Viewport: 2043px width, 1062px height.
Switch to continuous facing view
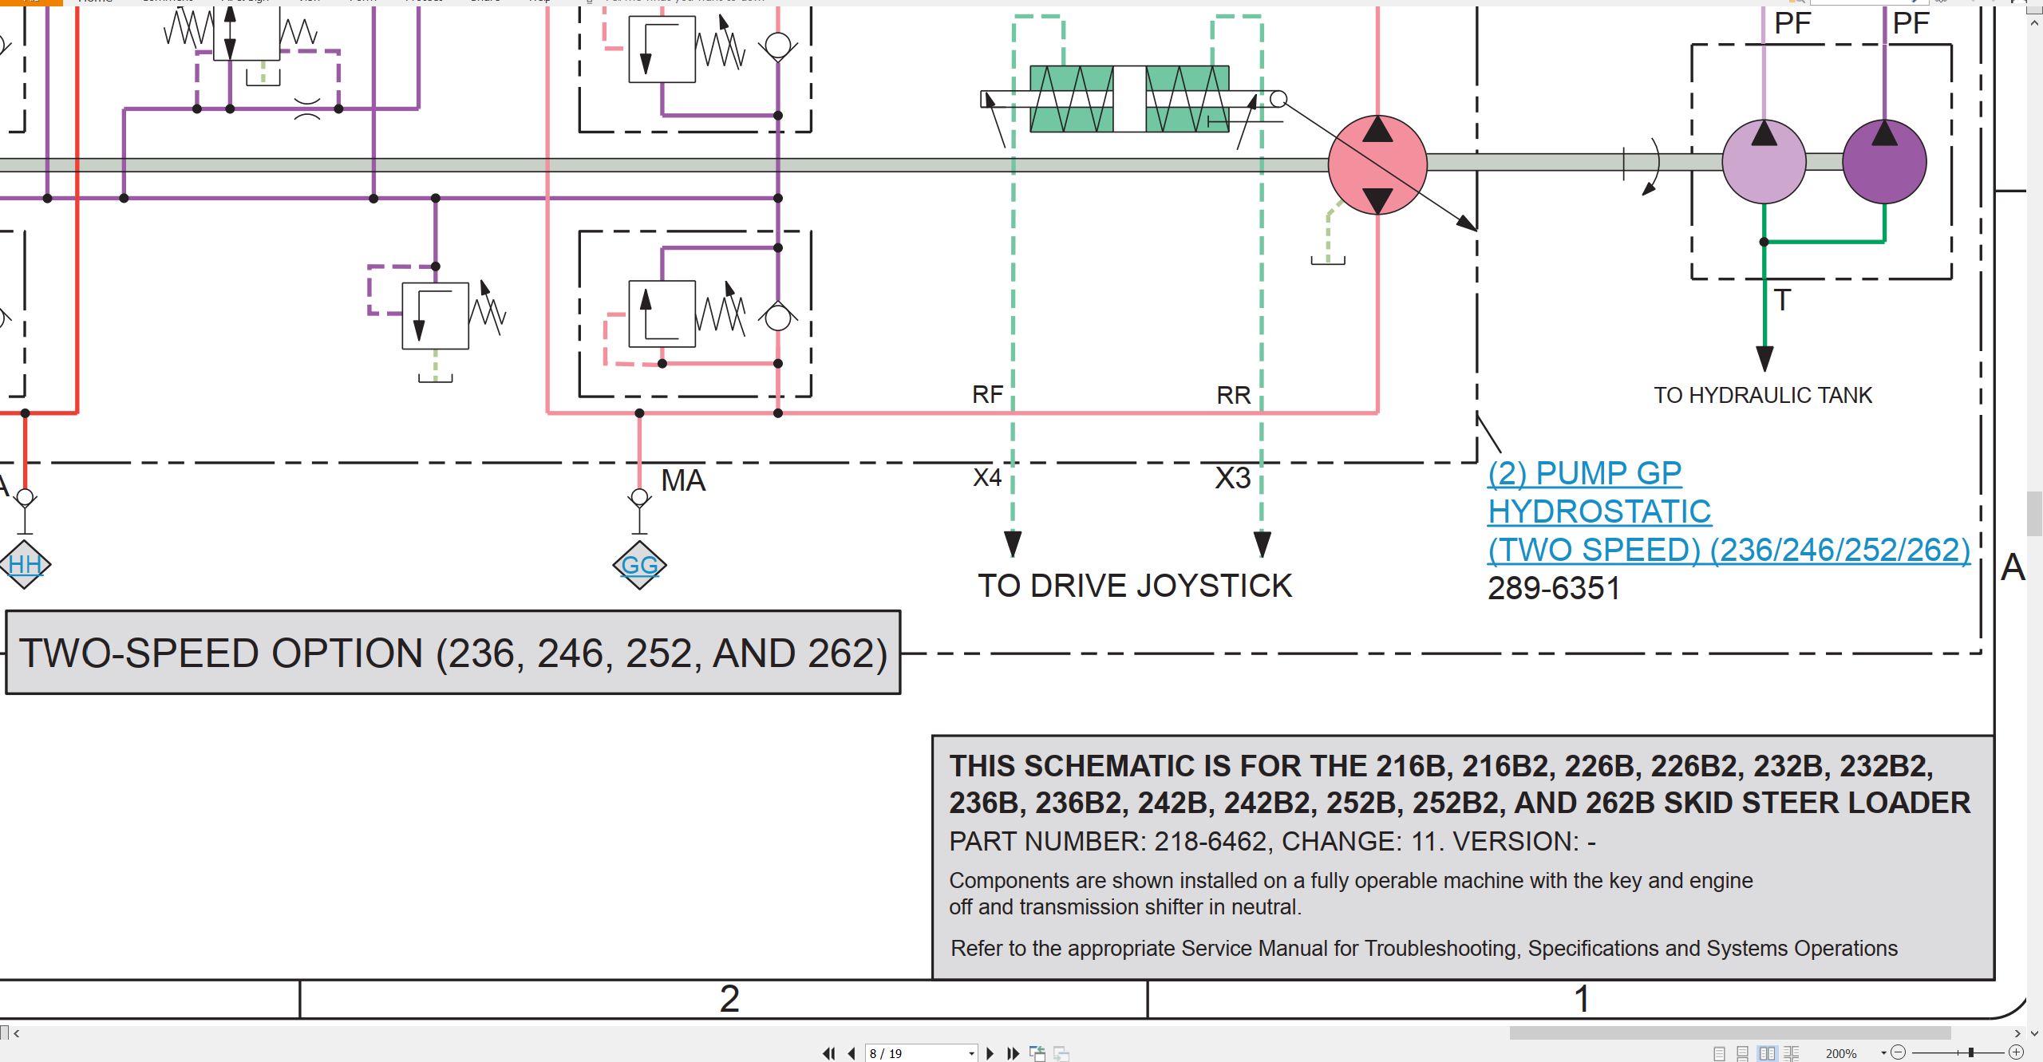[x=1792, y=1053]
